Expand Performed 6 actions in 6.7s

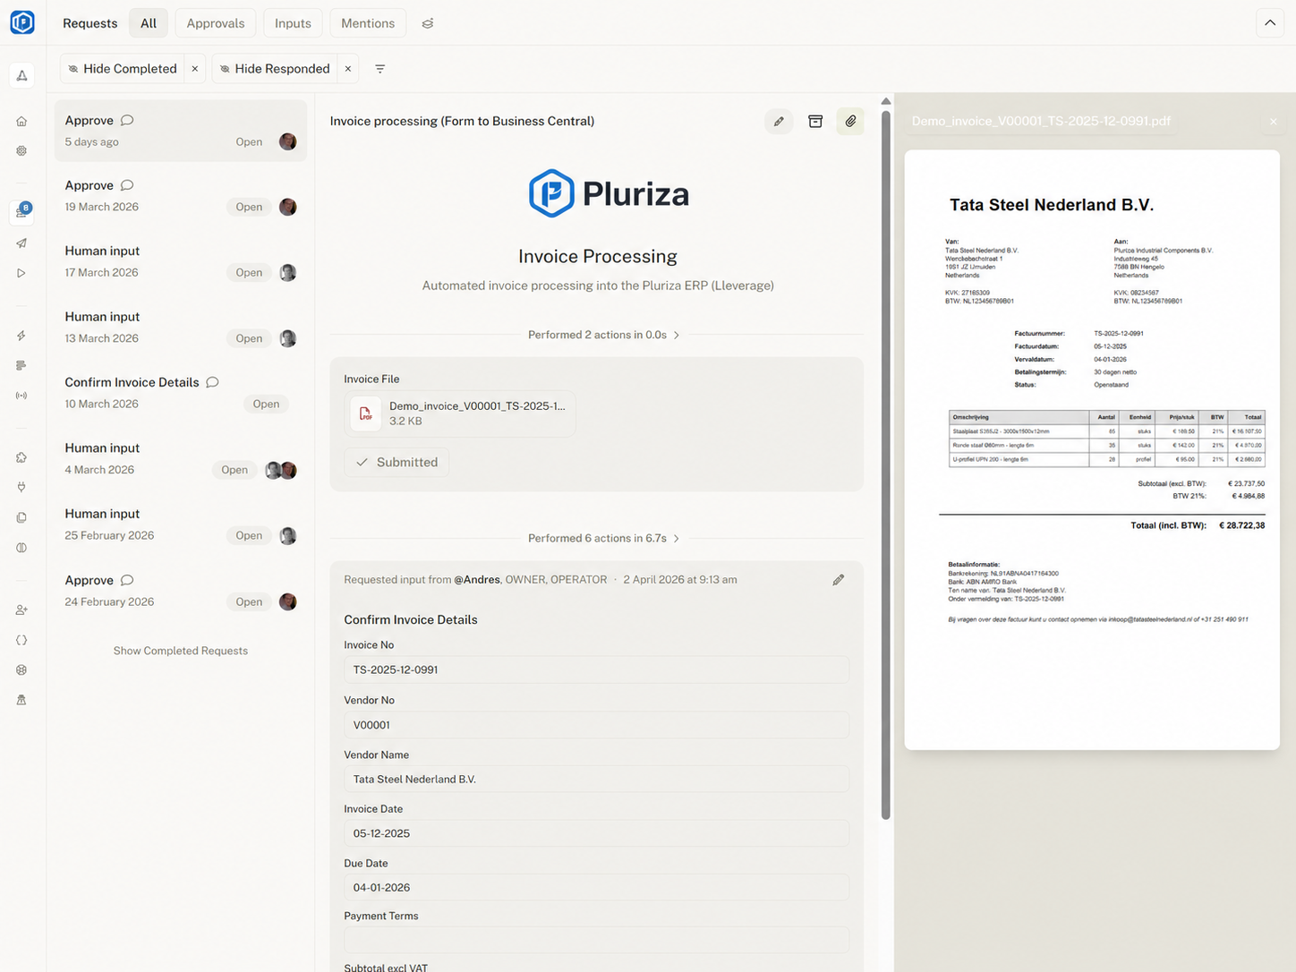click(x=604, y=538)
